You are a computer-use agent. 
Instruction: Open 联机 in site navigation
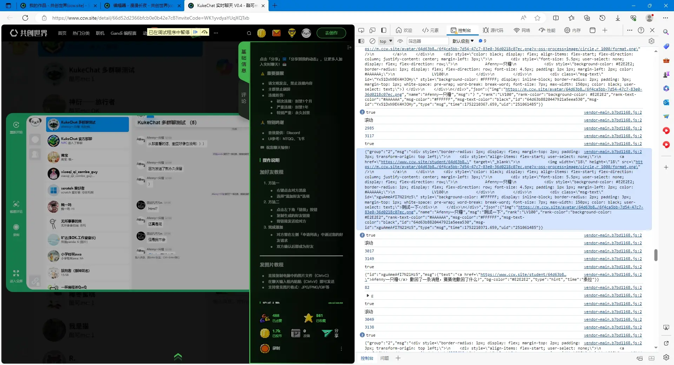tap(100, 33)
